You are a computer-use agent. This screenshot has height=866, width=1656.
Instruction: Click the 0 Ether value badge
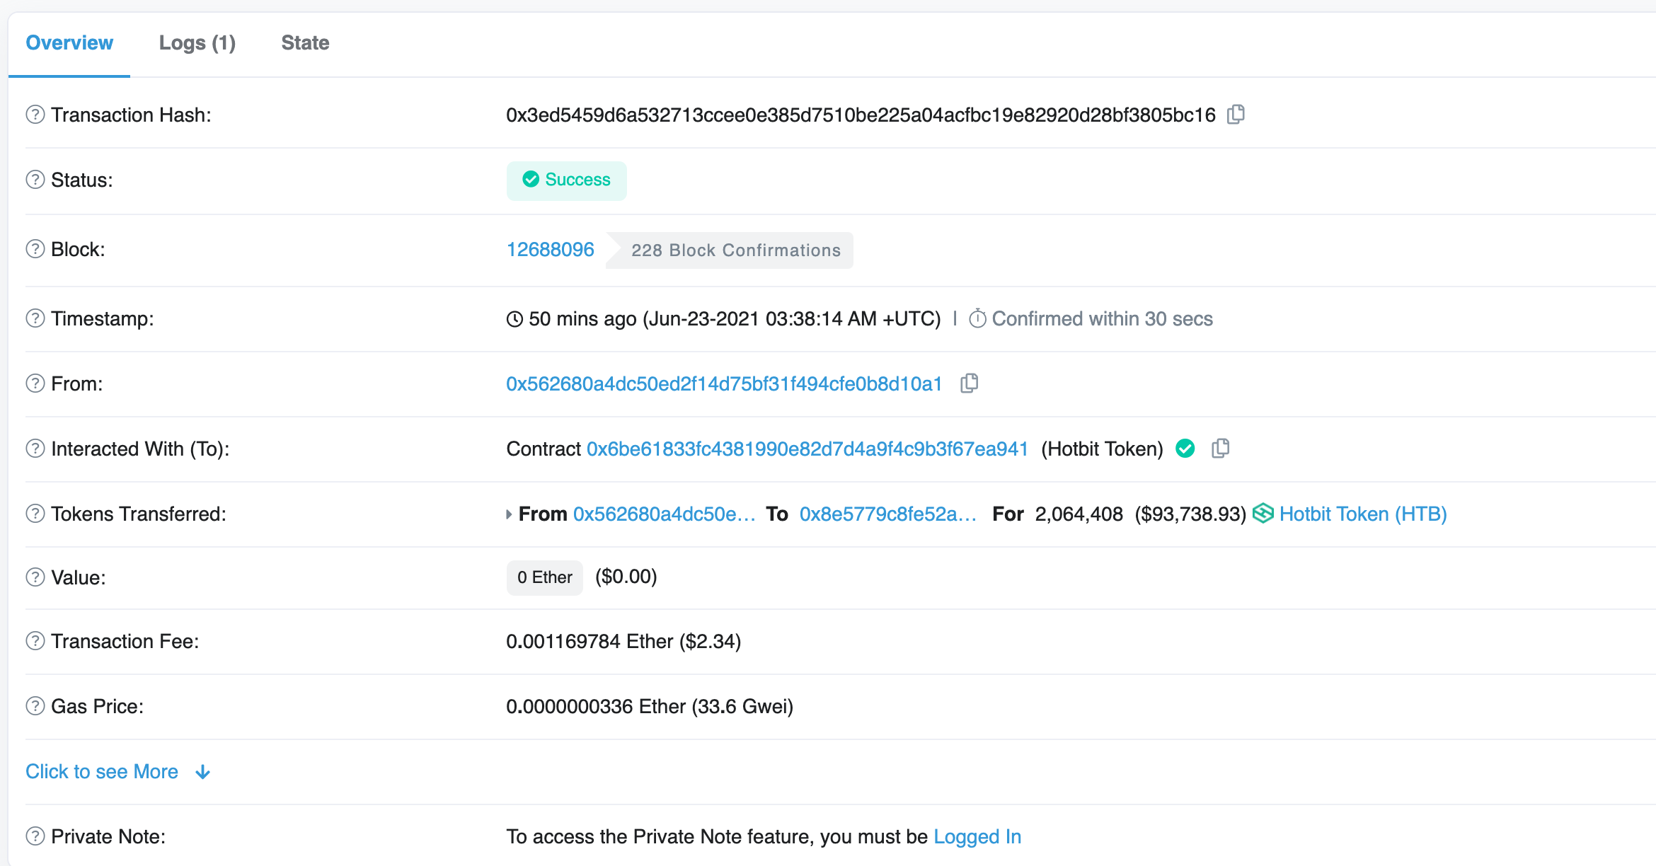pyautogui.click(x=544, y=577)
